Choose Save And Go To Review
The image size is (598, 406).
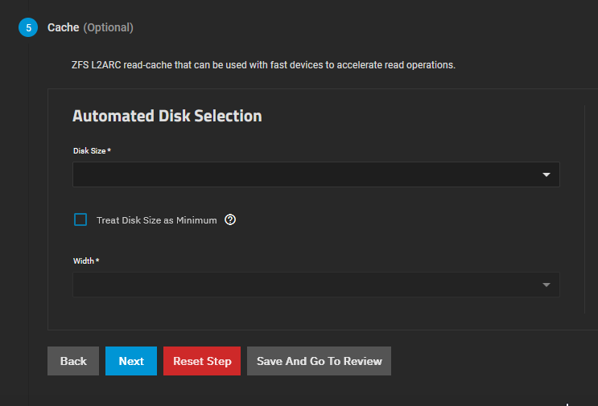(x=319, y=361)
